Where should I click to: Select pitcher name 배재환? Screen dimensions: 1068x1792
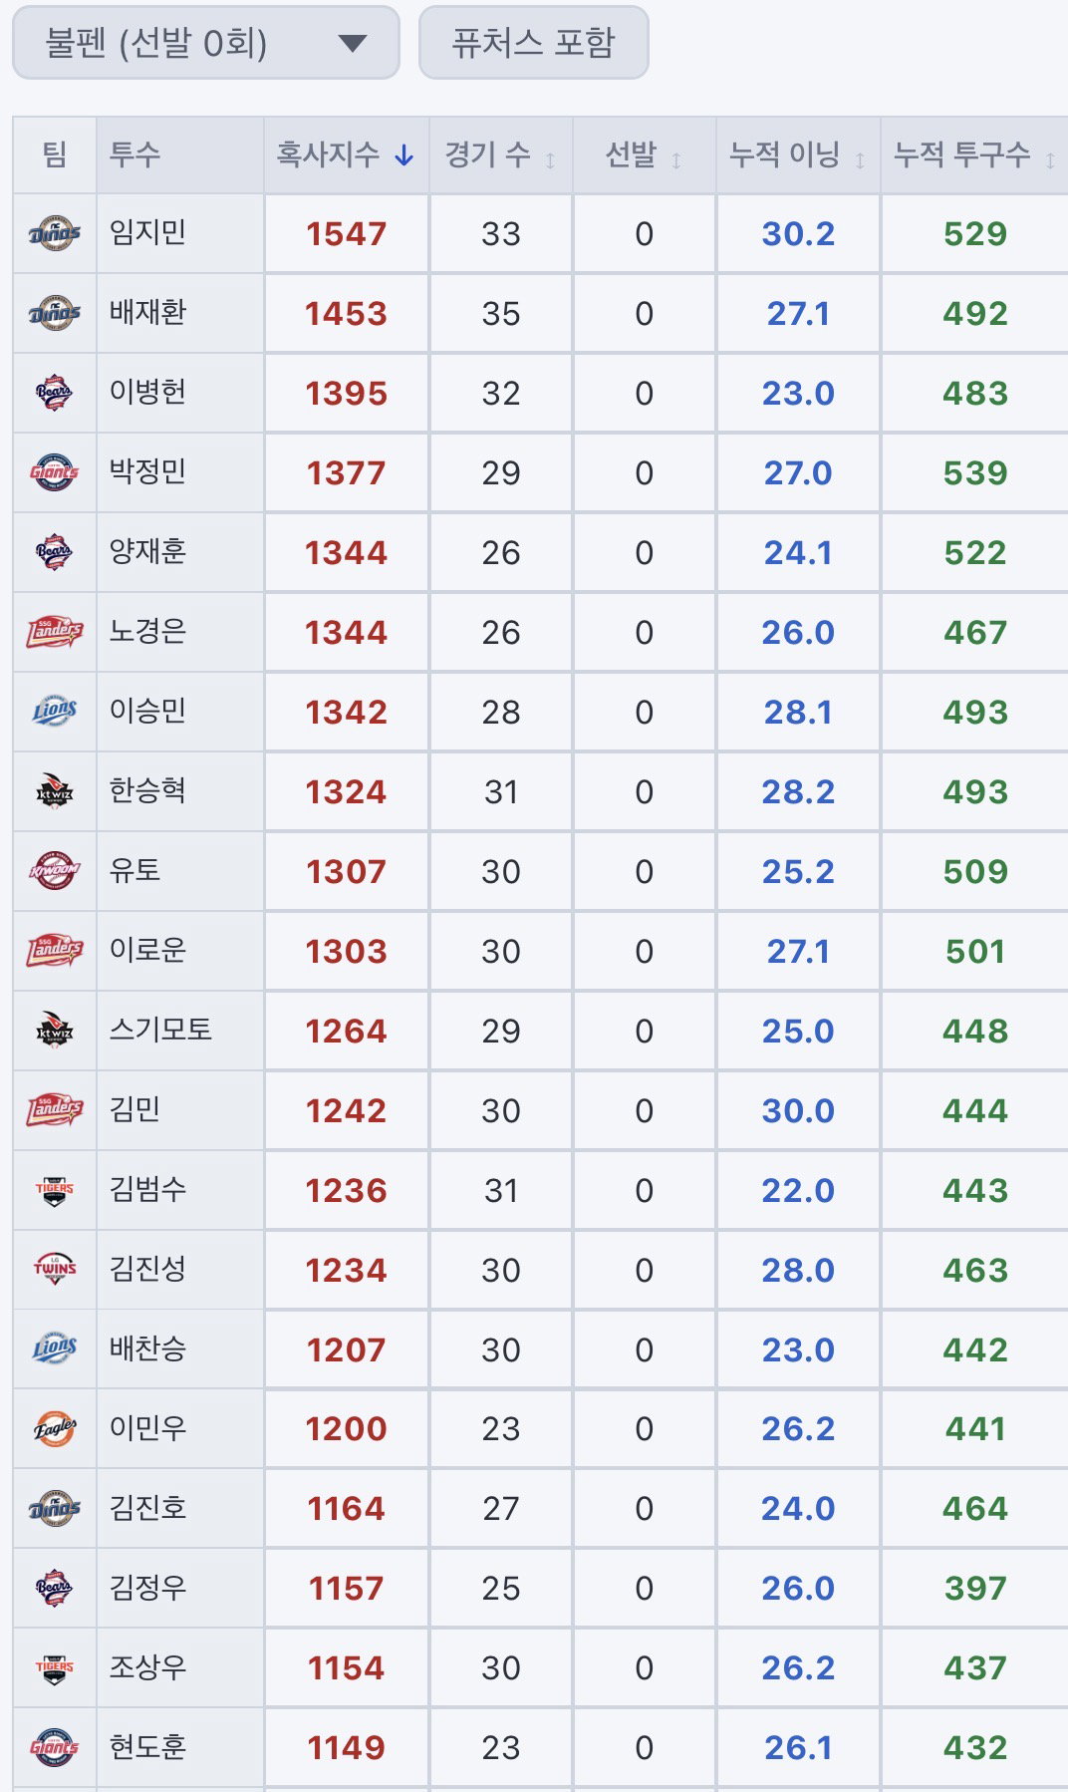coord(147,313)
